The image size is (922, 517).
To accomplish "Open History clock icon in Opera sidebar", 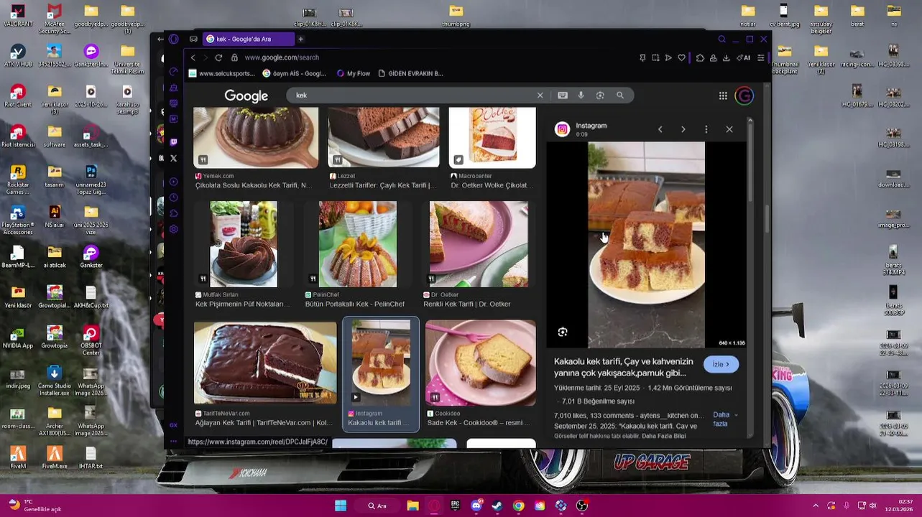I will (173, 197).
